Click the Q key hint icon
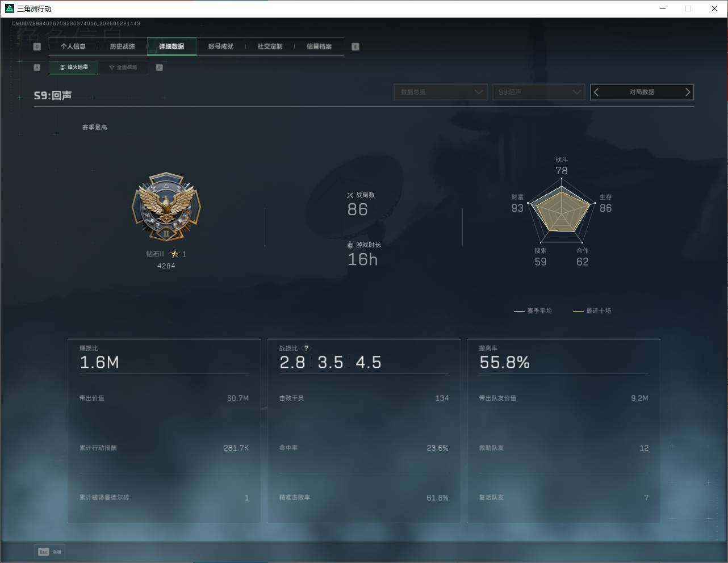728x563 pixels. coord(37,47)
